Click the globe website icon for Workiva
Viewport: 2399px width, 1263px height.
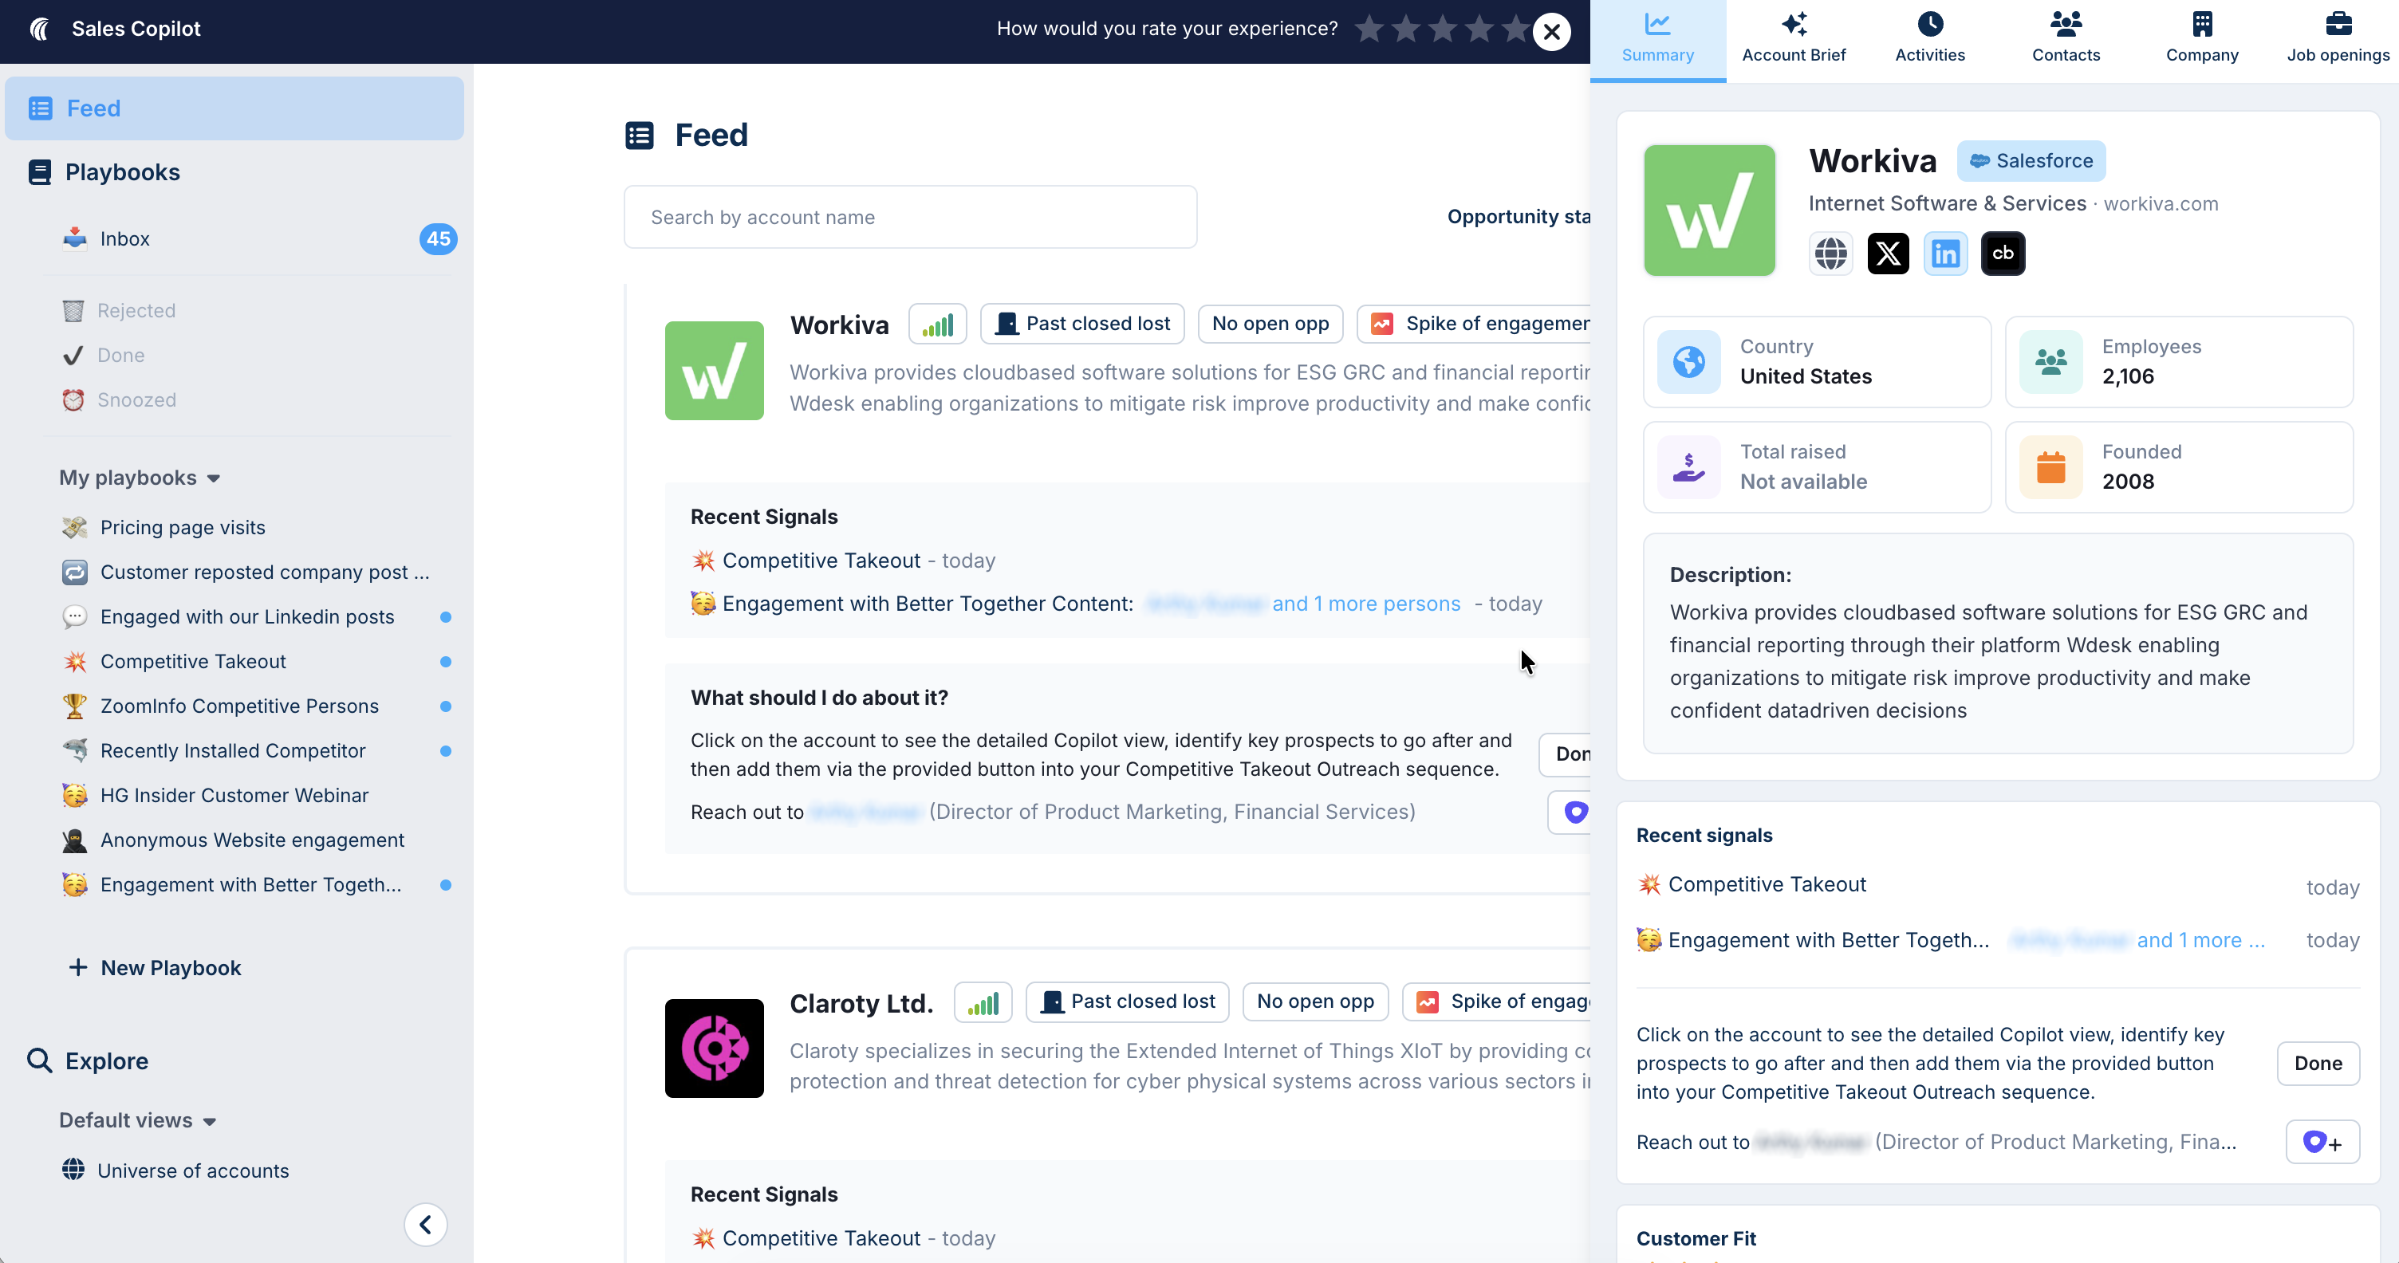tap(1830, 254)
